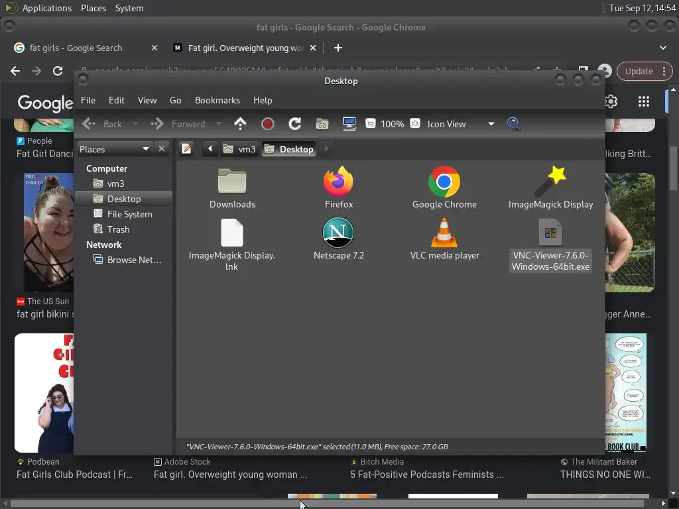
Task: Select the ImageMagick Display.lnk file icon
Action: [x=231, y=233]
